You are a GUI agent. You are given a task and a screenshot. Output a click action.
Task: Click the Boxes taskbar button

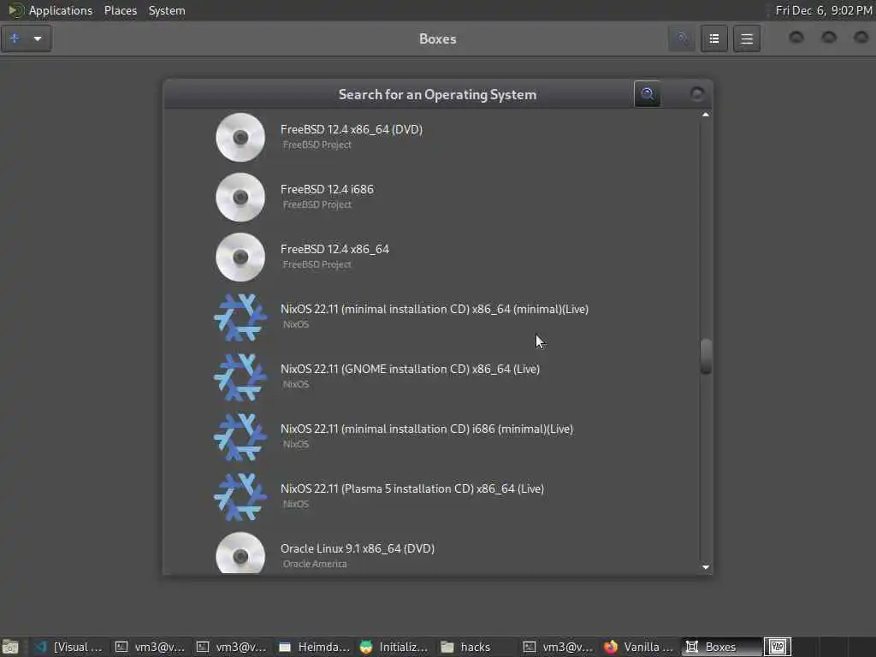pos(720,647)
